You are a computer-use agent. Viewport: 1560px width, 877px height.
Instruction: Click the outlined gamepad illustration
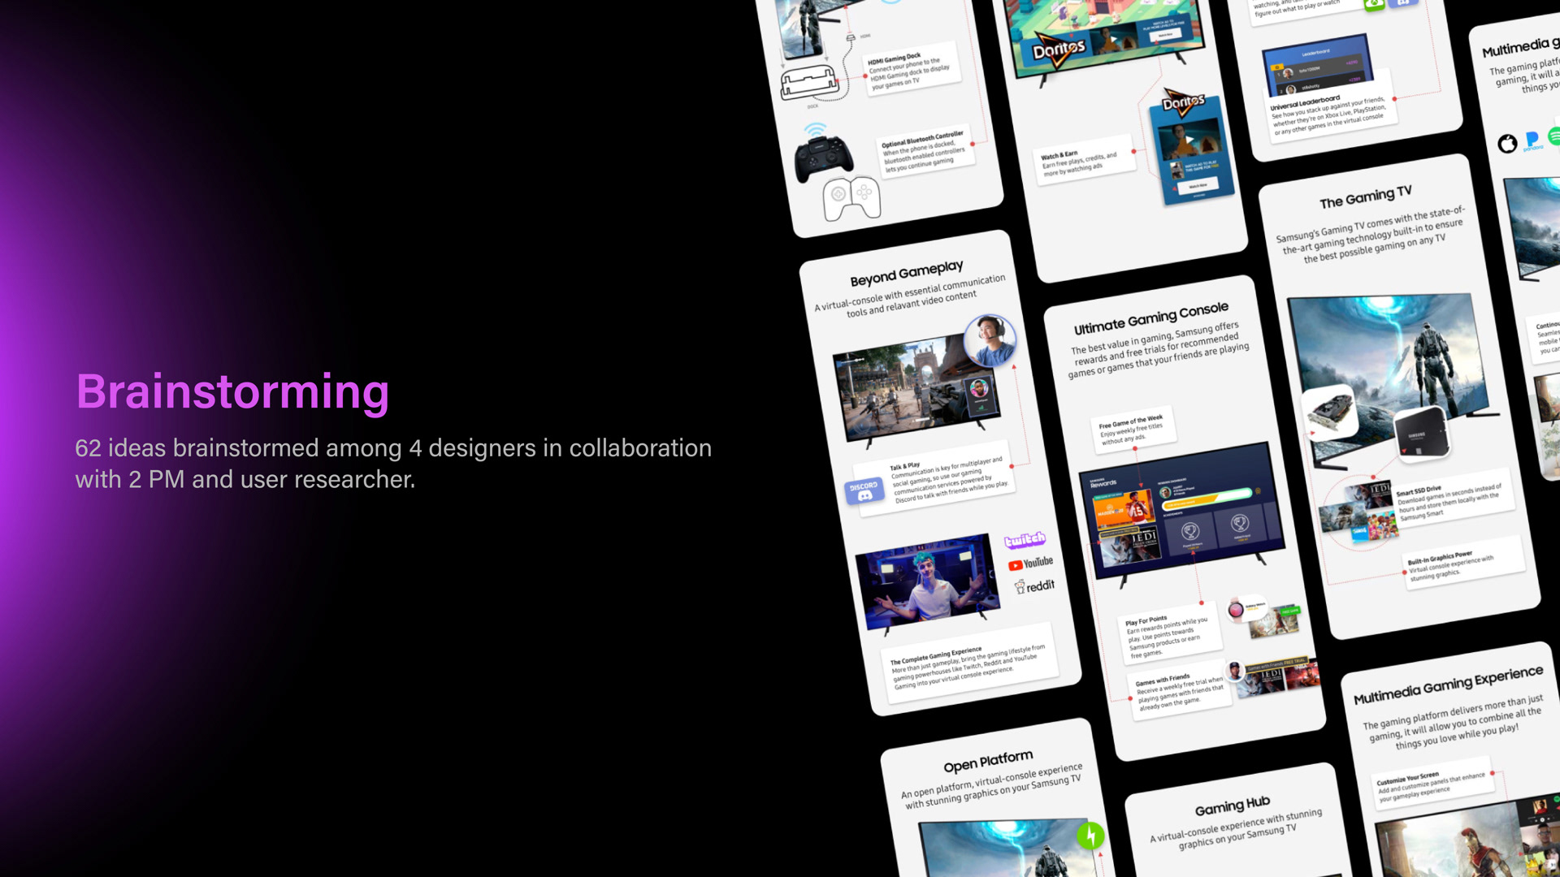coord(851,200)
